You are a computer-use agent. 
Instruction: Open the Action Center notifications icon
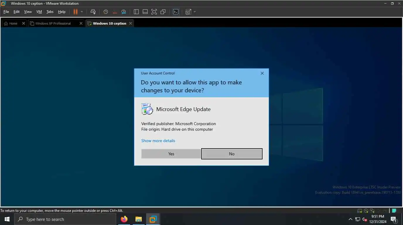coord(394,219)
